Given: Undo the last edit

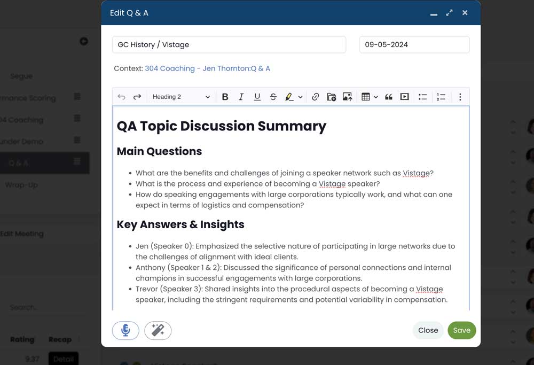Looking at the screenshot, I should tap(121, 97).
